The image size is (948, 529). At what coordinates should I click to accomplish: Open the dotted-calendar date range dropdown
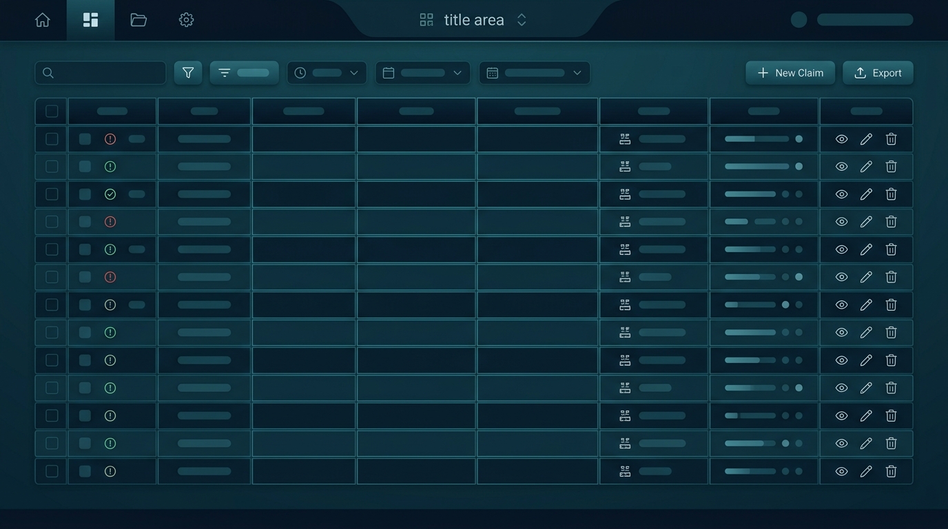(535, 73)
